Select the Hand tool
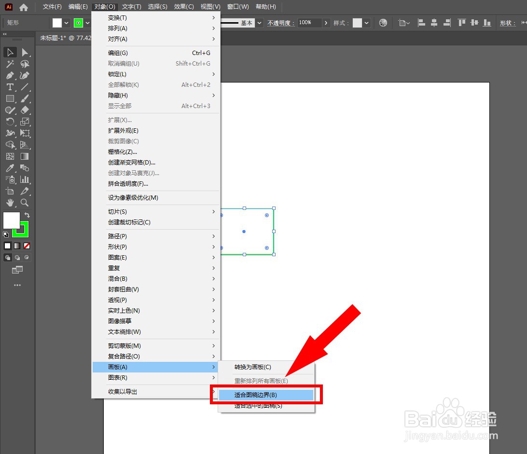The height and width of the screenshot is (454, 527). pyautogui.click(x=10, y=203)
